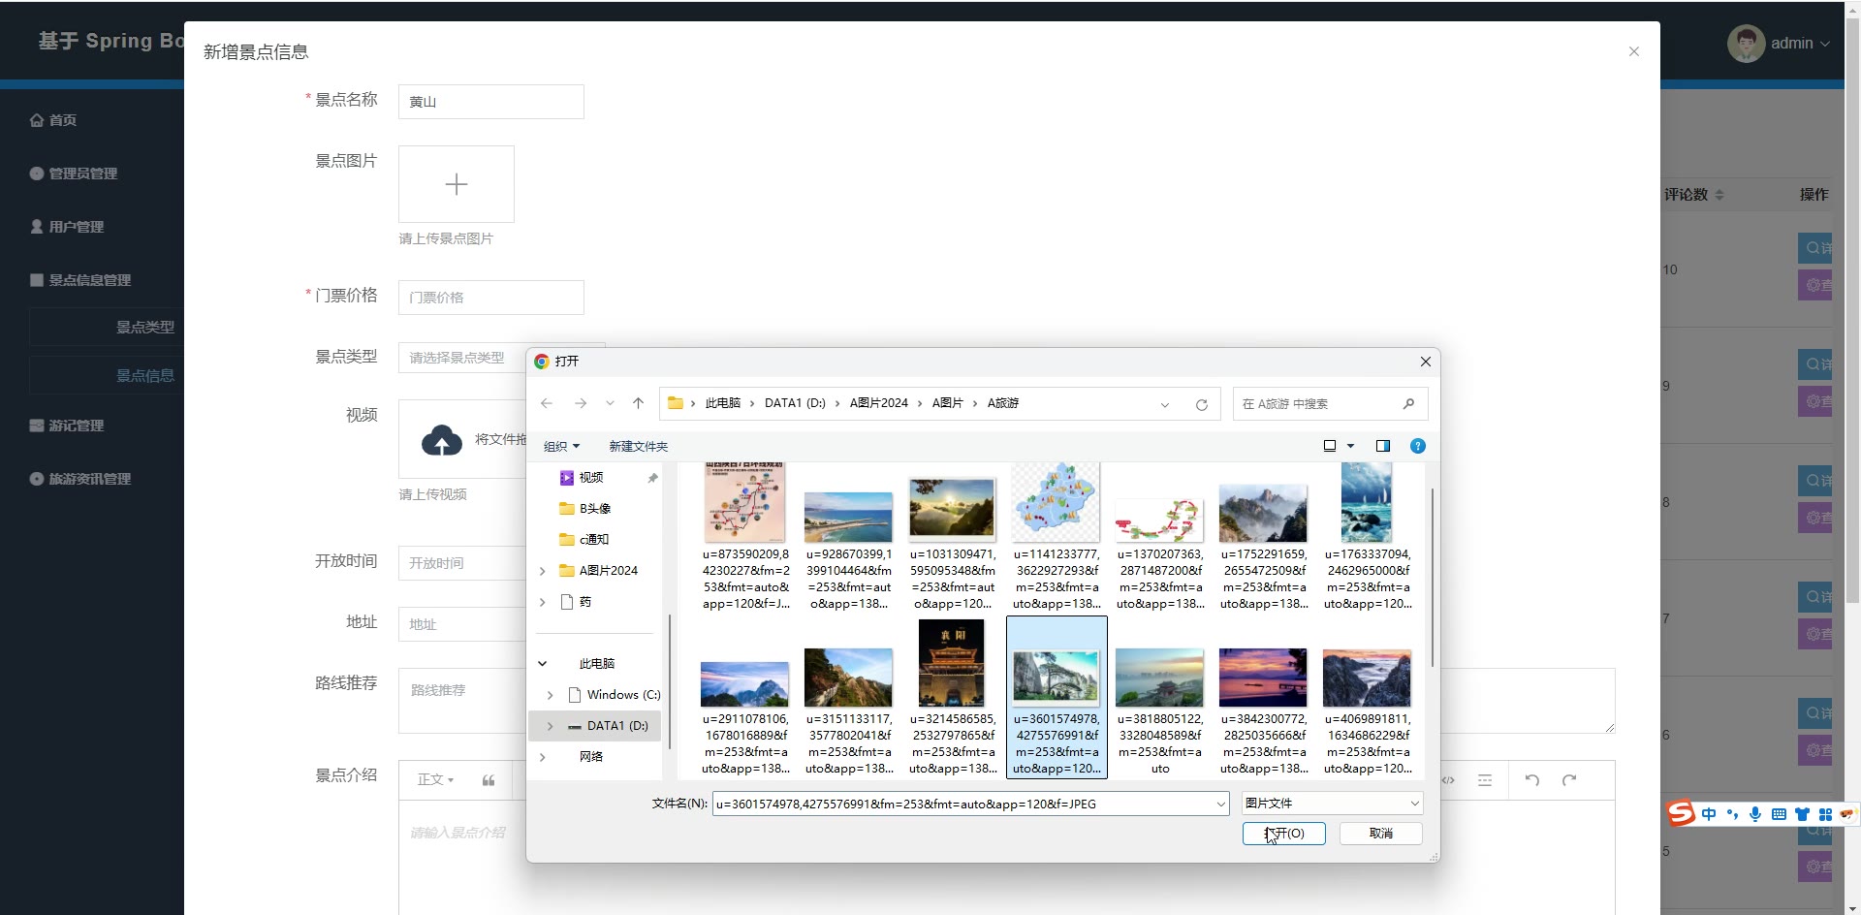Viewport: 1861px width, 915px height.
Task: Open 用户管理 in the left sidebar
Action: pos(77,227)
